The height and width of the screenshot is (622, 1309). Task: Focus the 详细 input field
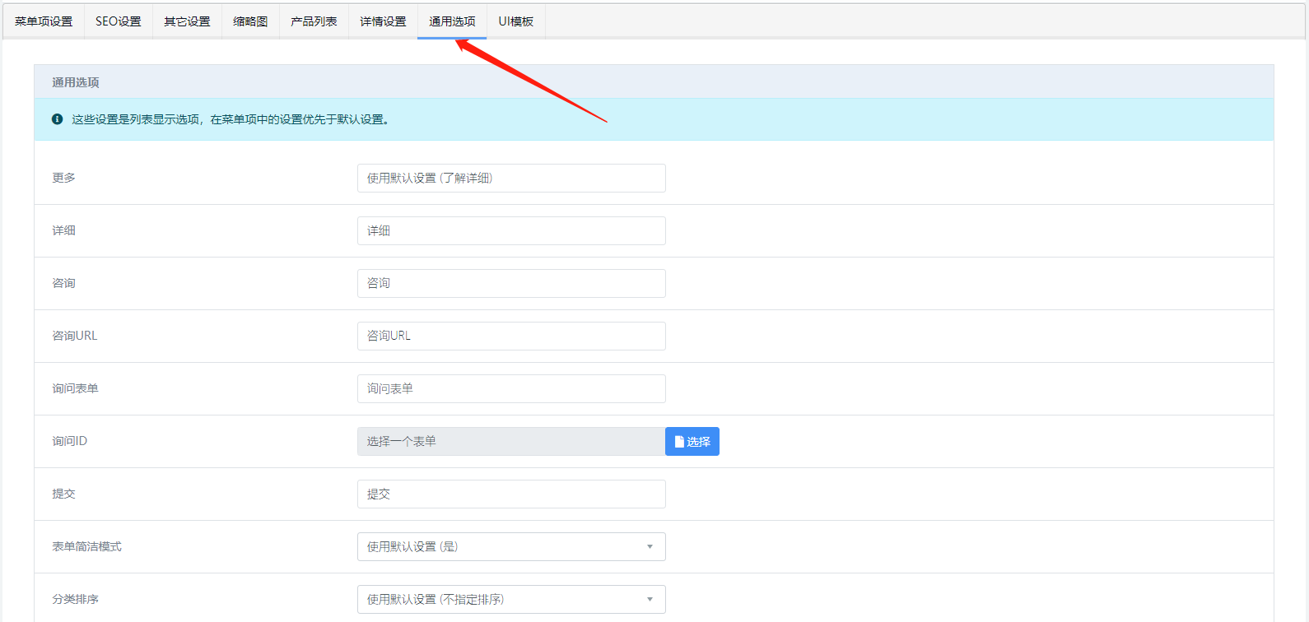pyautogui.click(x=510, y=231)
